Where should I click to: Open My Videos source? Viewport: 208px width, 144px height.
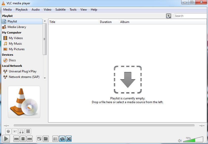[22, 38]
